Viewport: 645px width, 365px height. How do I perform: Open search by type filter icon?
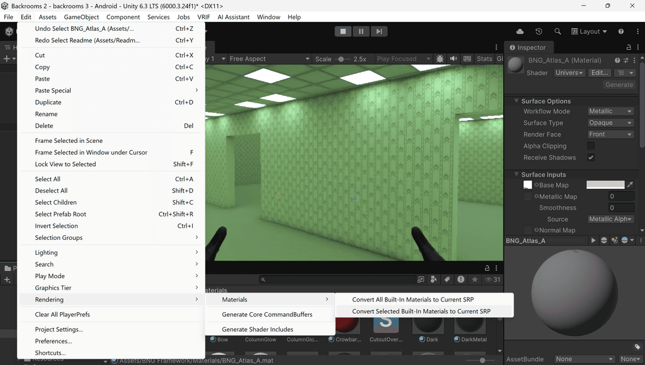(x=433, y=279)
